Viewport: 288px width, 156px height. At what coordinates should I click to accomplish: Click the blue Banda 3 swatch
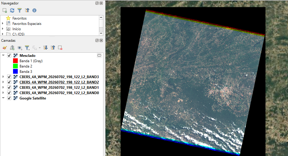[x=15, y=71]
